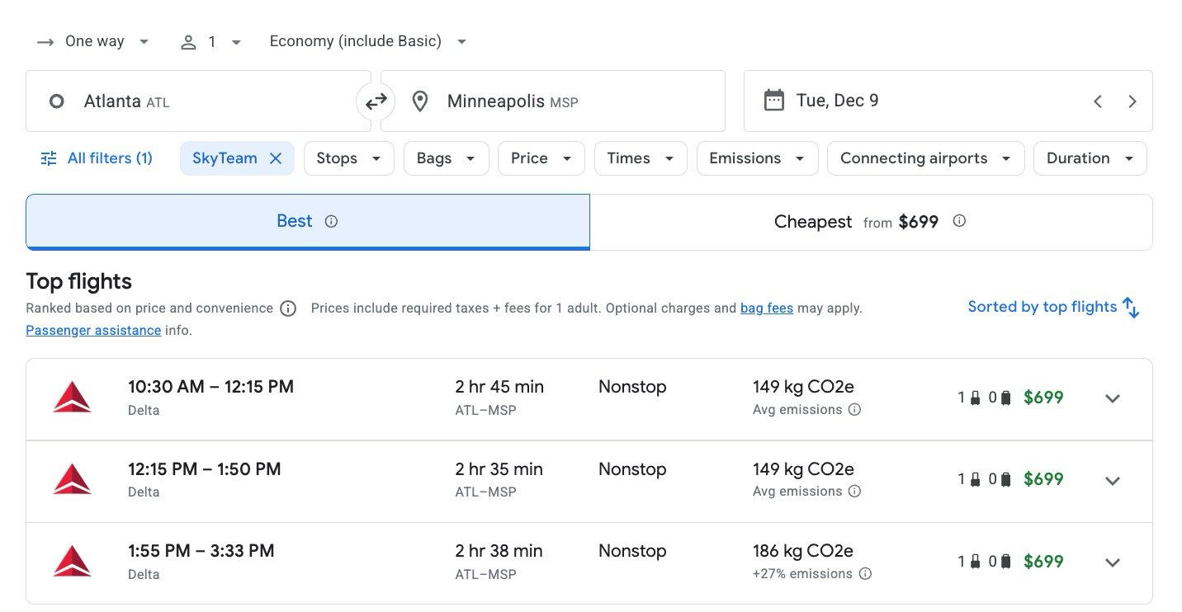Open the passenger count dropdown

[210, 41]
